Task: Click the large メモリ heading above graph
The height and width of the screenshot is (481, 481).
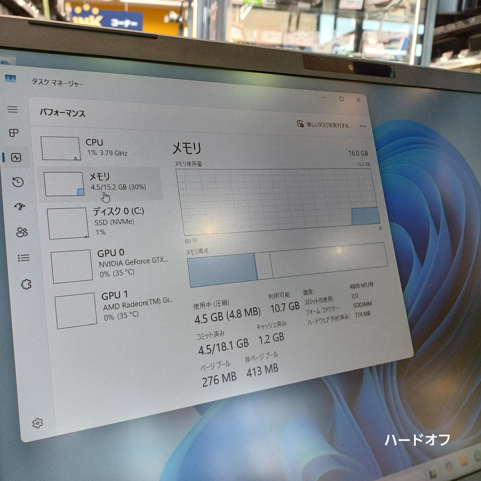Action: 187,148
